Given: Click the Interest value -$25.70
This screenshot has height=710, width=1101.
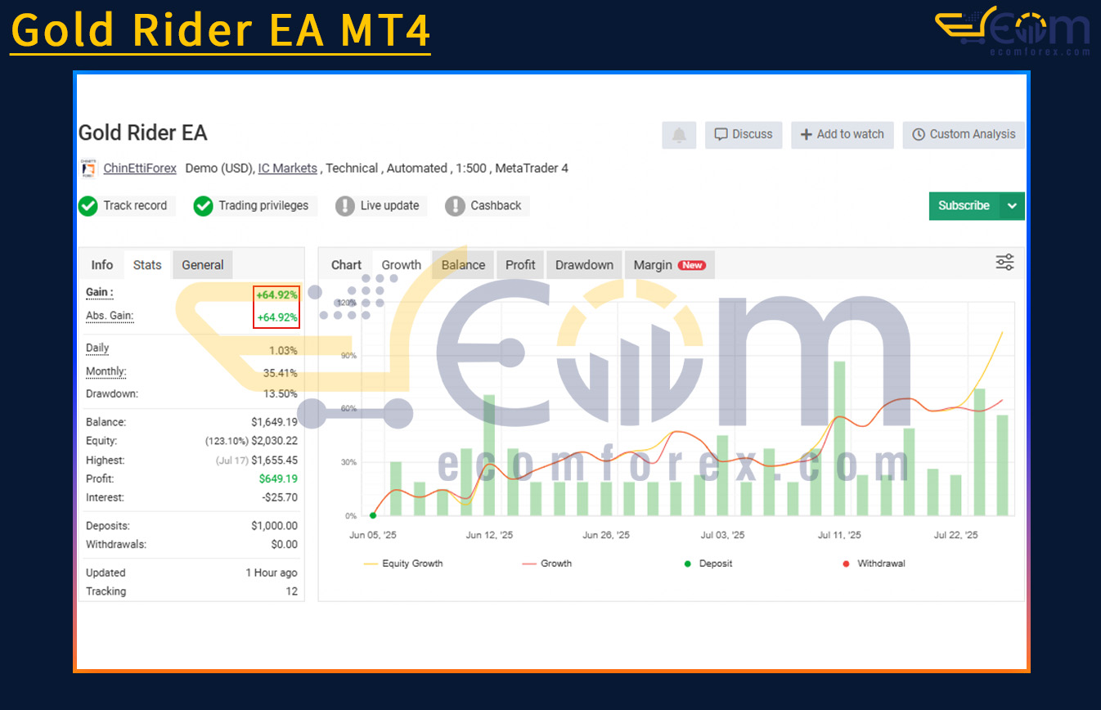Looking at the screenshot, I should [x=280, y=498].
